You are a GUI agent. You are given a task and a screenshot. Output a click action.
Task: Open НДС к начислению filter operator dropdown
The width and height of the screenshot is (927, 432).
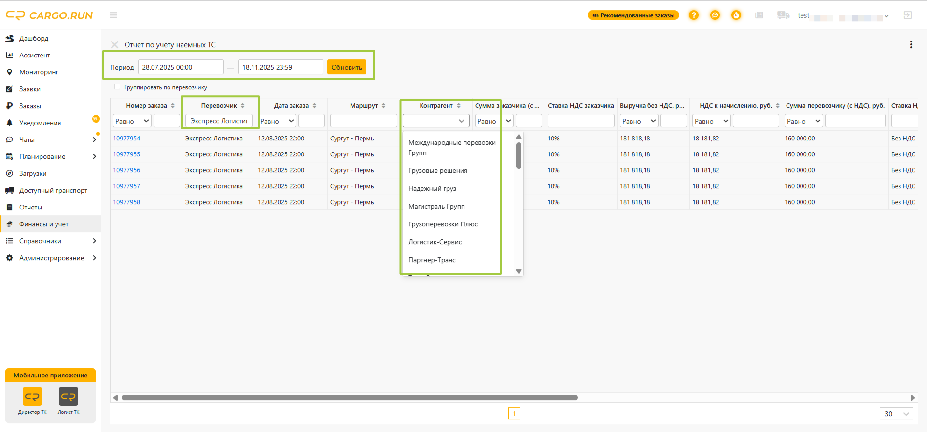[x=711, y=121]
